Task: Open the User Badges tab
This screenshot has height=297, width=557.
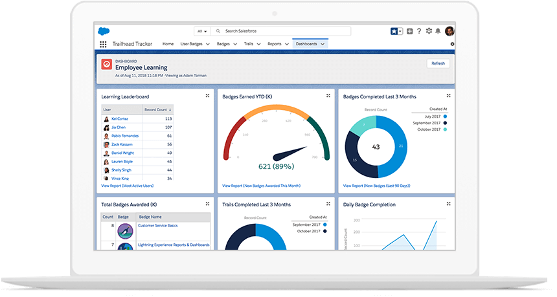Action: (192, 44)
